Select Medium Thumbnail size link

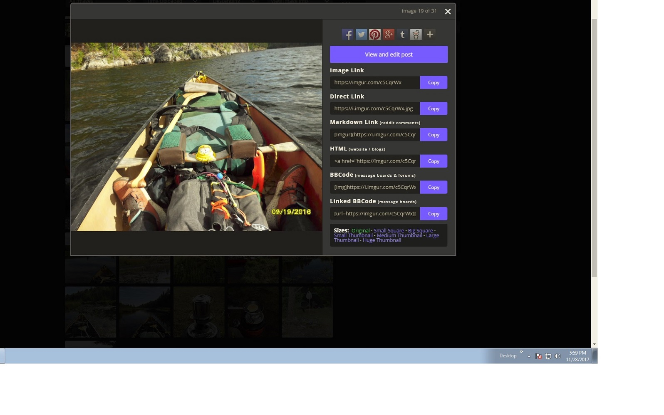coord(399,235)
